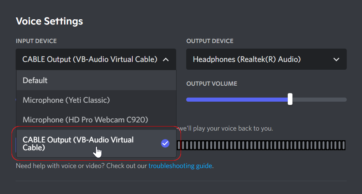362x194 pixels.
Task: Click the Voice Settings heading
Action: (49, 21)
